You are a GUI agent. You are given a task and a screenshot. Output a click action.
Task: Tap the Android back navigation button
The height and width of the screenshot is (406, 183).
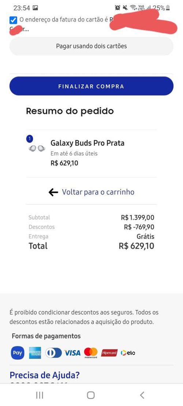tap(142, 395)
